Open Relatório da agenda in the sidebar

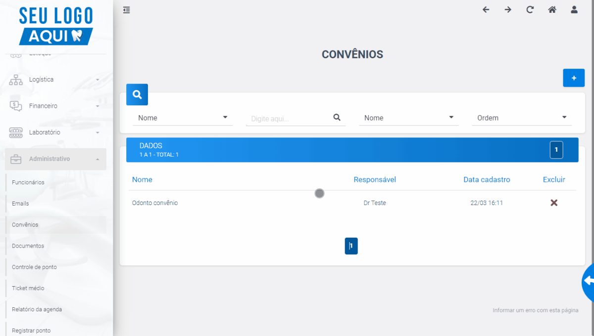pyautogui.click(x=37, y=310)
